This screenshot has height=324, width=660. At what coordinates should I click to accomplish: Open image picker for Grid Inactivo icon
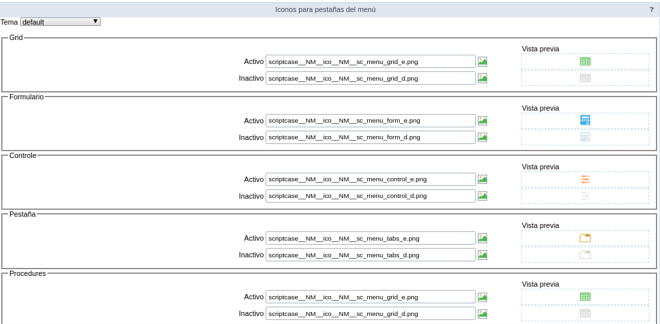pyautogui.click(x=482, y=78)
